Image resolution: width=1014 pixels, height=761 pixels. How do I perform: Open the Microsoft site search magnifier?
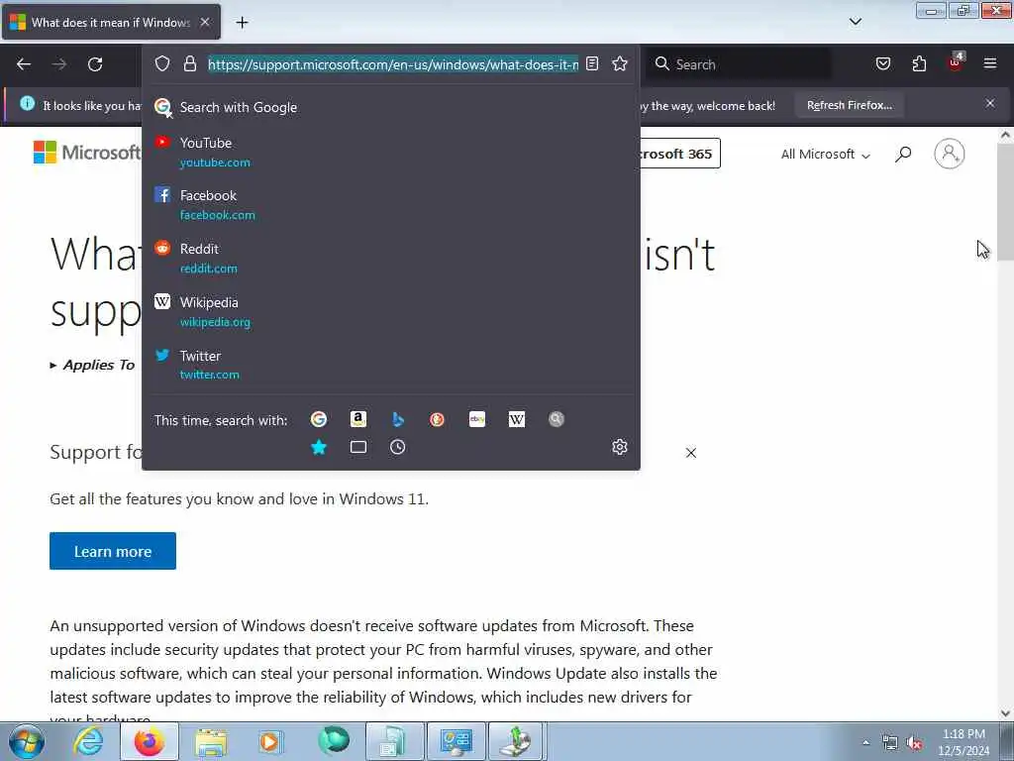903,154
